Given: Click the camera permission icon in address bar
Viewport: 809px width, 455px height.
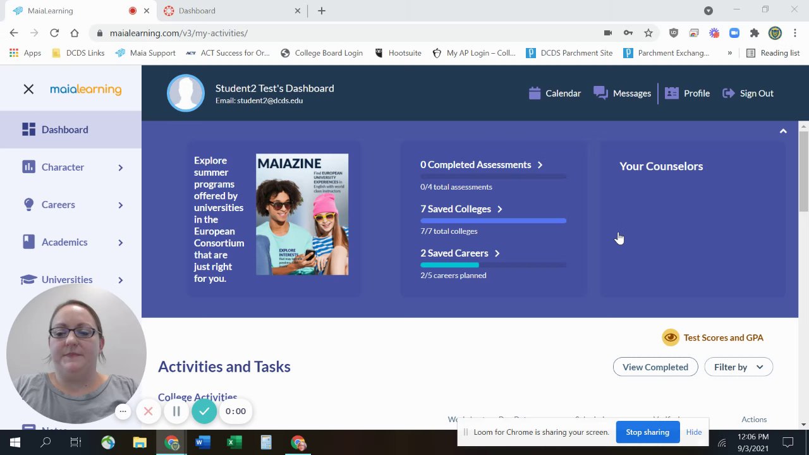Looking at the screenshot, I should (x=608, y=33).
